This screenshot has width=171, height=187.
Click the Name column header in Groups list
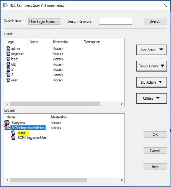tap(27, 117)
